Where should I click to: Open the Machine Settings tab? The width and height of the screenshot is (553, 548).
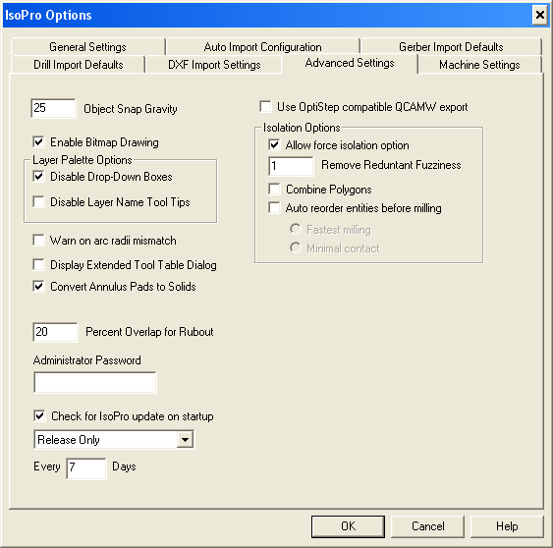click(x=479, y=65)
